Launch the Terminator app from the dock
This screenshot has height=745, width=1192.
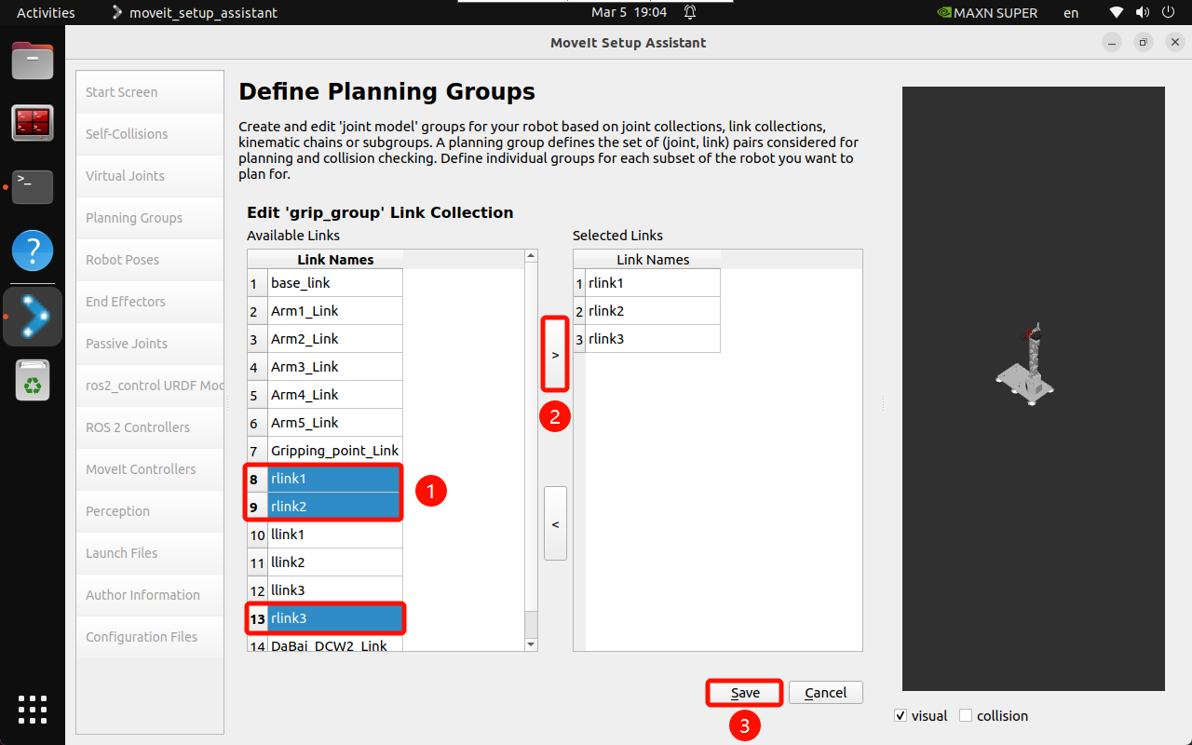[x=33, y=123]
